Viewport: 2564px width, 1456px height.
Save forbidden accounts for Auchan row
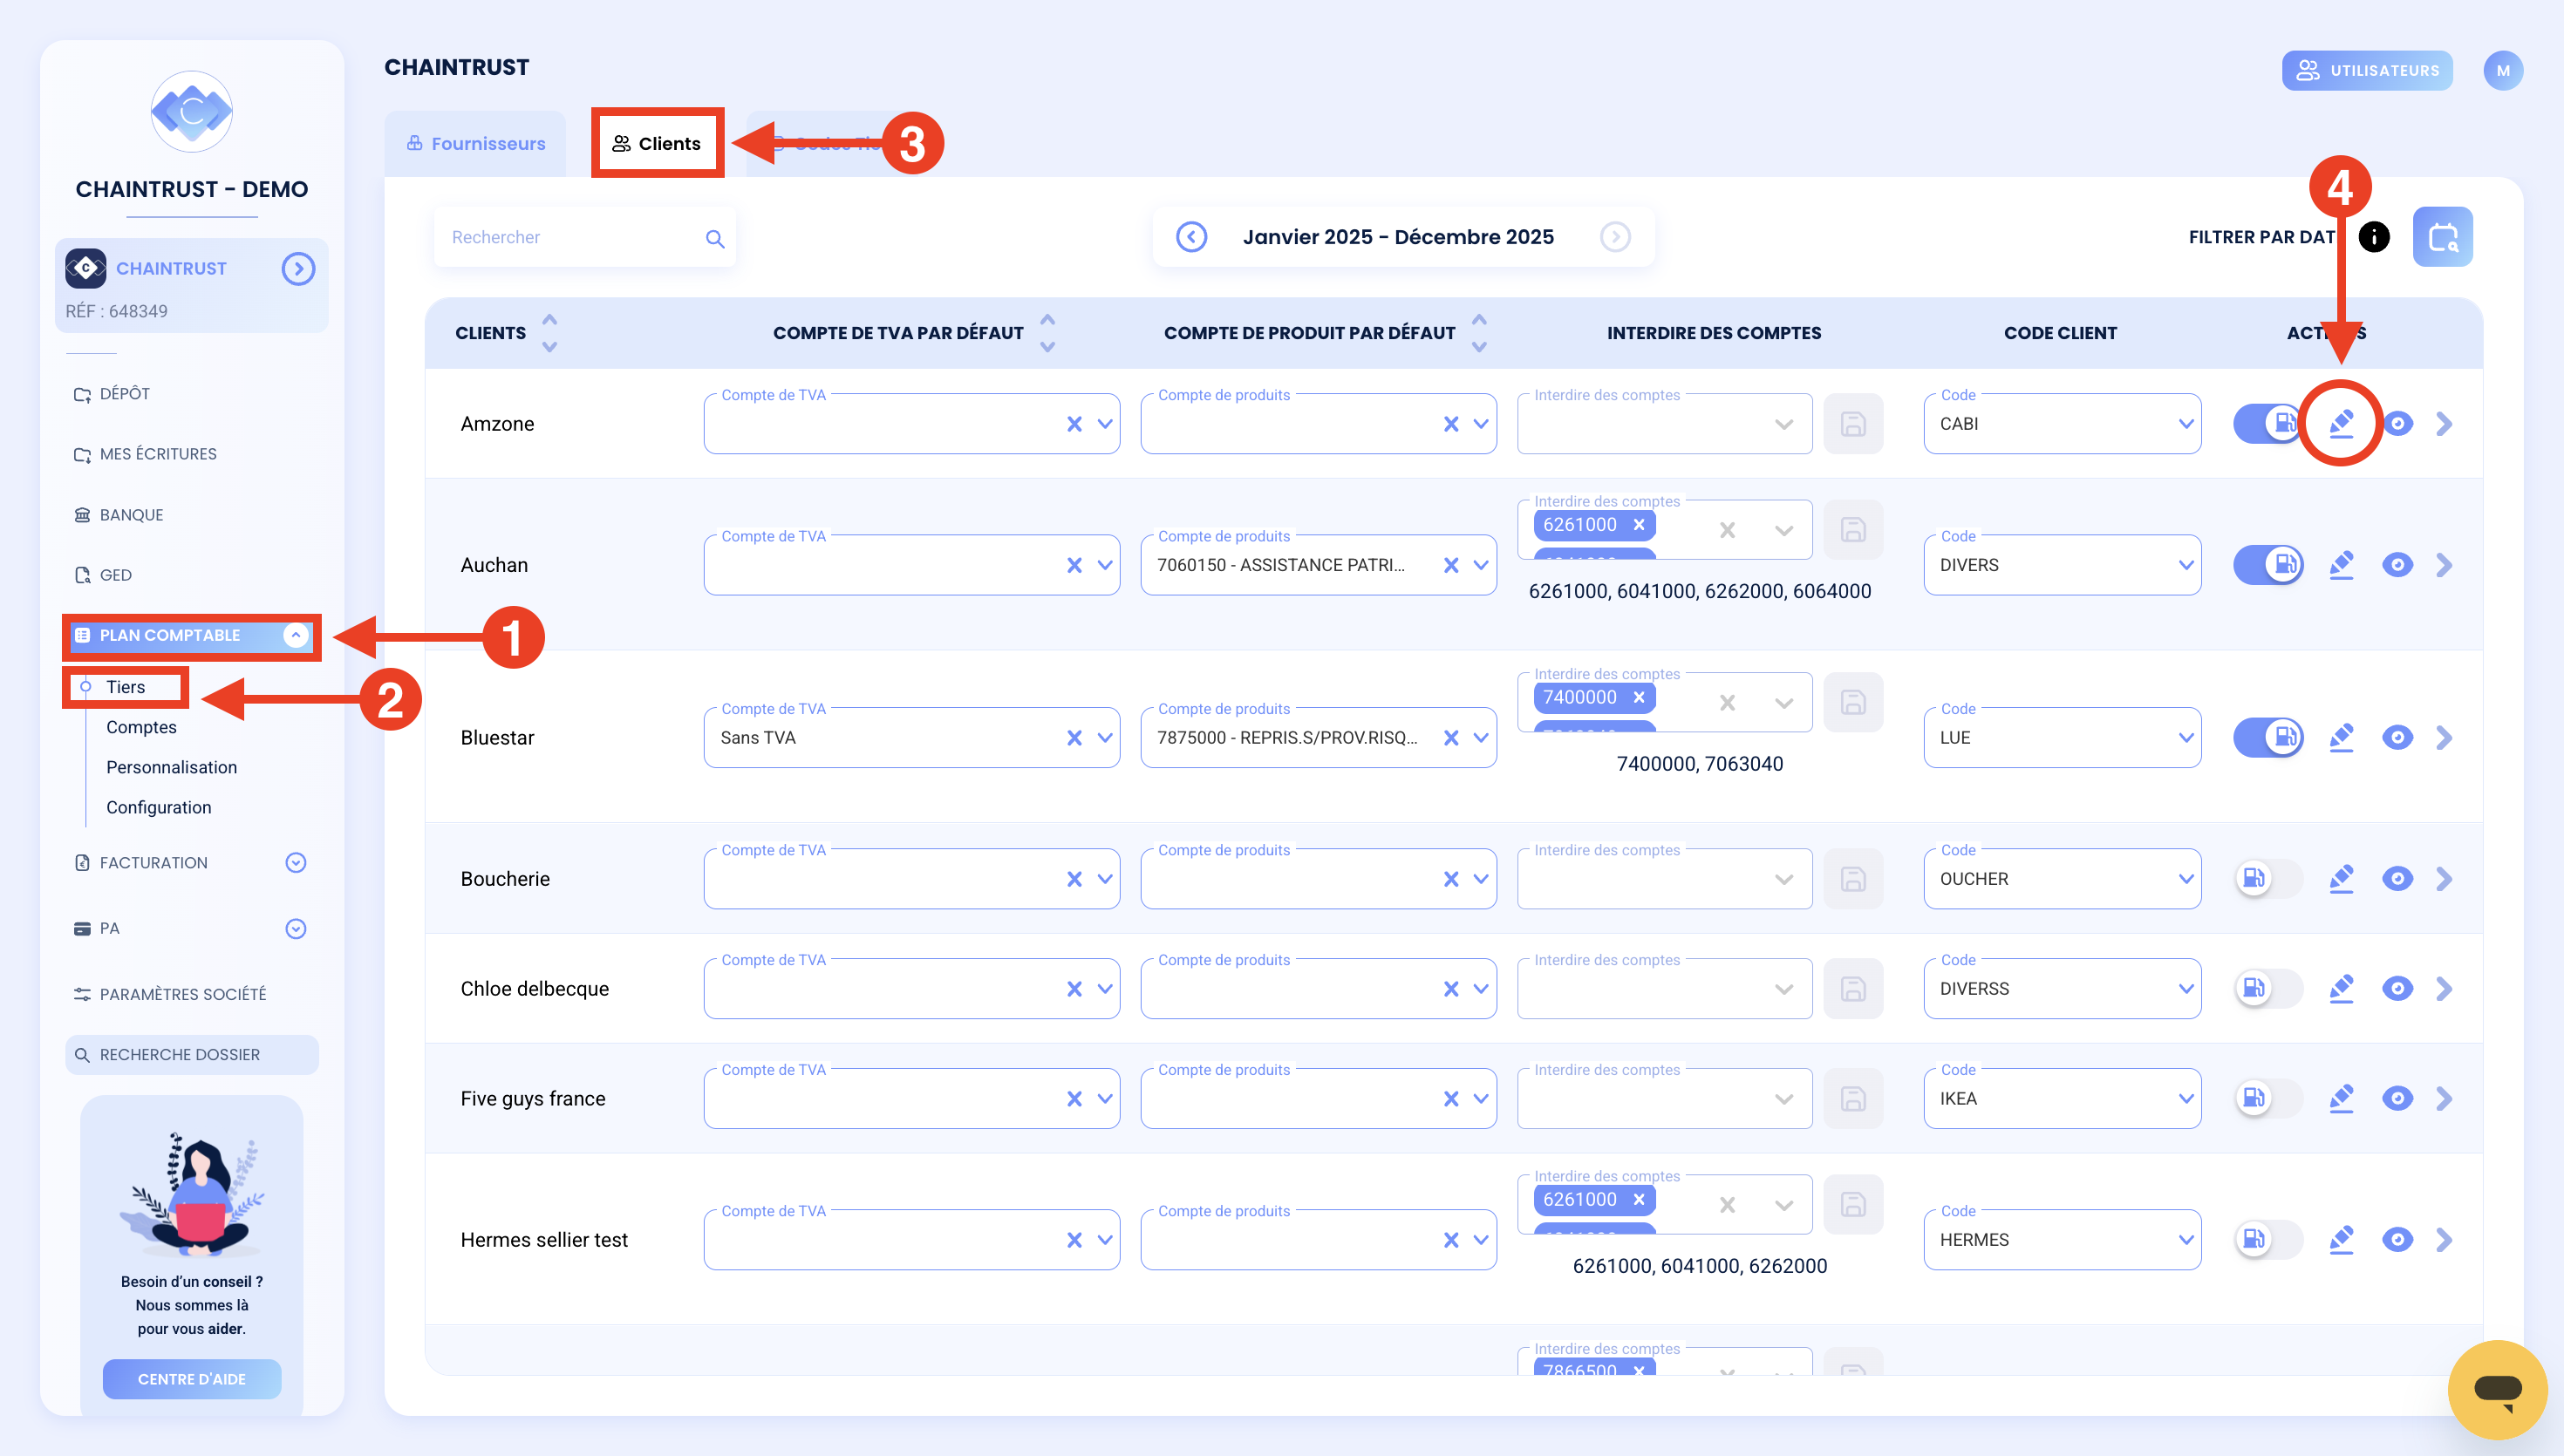1853,529
